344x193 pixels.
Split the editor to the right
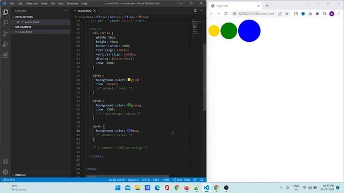pos(196,11)
